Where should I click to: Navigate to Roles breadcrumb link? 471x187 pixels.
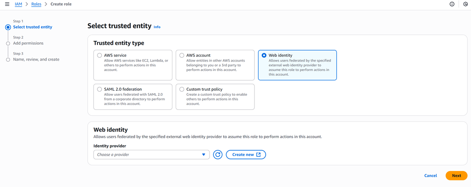pos(36,4)
